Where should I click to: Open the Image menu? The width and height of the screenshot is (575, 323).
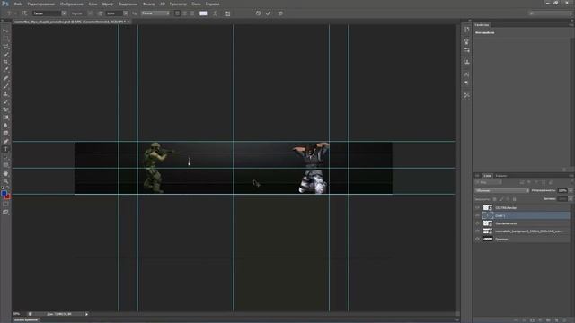tap(72, 4)
